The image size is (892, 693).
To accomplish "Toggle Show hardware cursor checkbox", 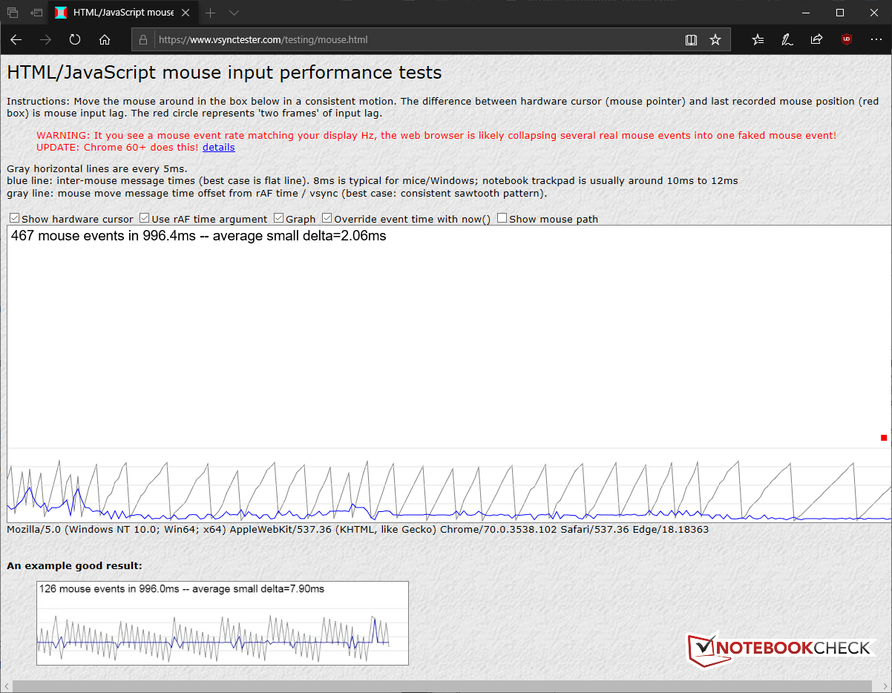I will tap(15, 219).
